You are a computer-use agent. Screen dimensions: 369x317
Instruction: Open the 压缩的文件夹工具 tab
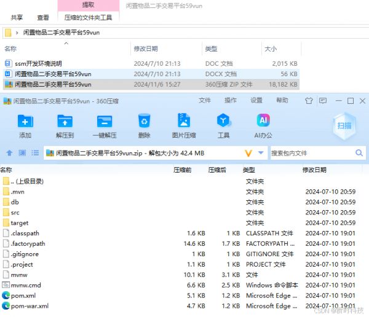click(x=88, y=17)
